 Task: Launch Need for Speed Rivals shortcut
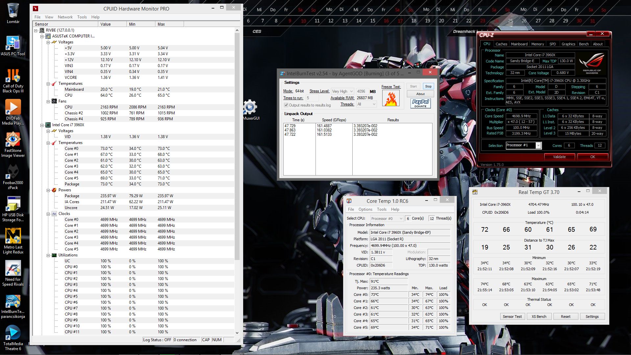(x=13, y=273)
